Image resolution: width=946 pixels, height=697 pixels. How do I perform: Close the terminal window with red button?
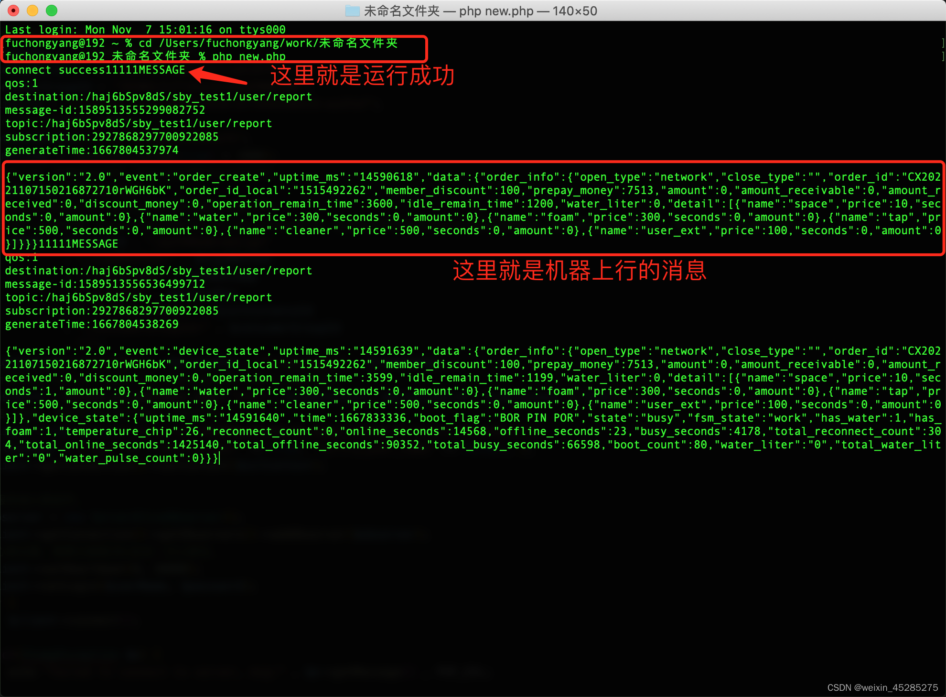(14, 11)
